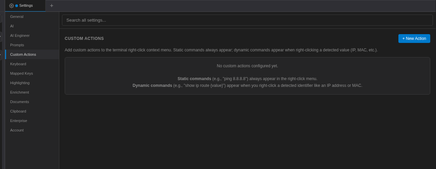Viewport: 436px width, 169px height.
Task: Open the General settings section
Action: pyautogui.click(x=32, y=17)
